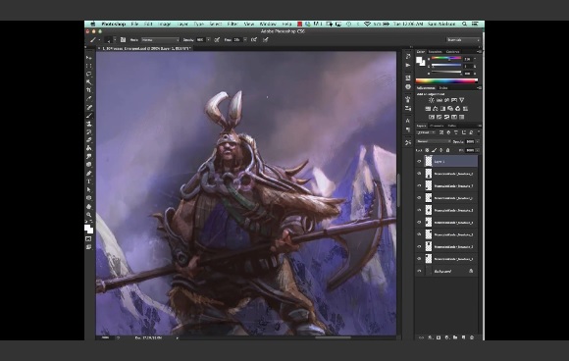This screenshot has width=569, height=361.
Task: Select the History Brush tool
Action: tap(88, 132)
